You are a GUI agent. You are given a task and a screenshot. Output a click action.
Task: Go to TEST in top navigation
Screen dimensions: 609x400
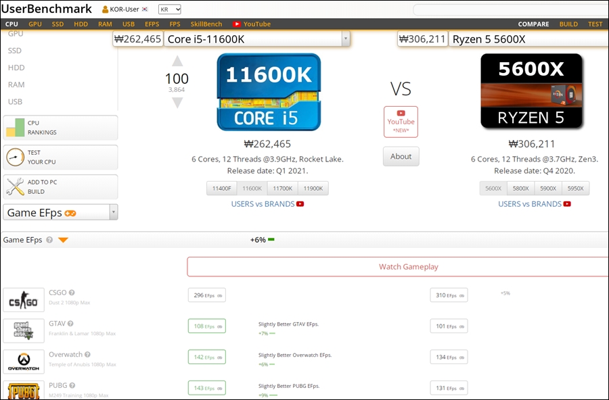(x=595, y=24)
